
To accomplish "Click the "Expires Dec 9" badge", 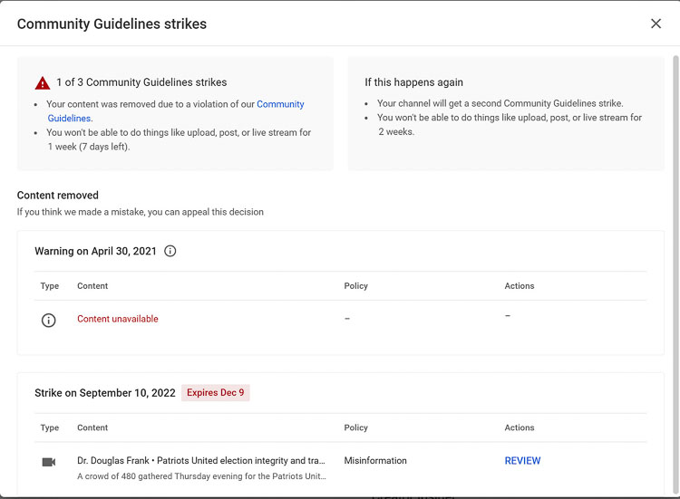I will point(215,393).
